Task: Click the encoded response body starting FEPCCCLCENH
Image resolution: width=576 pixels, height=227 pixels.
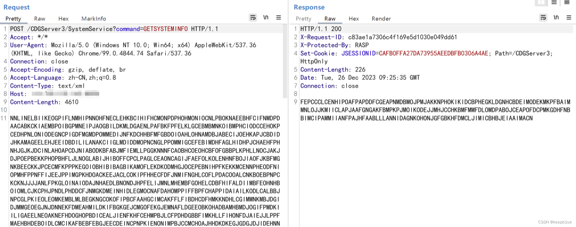Action: (435, 110)
